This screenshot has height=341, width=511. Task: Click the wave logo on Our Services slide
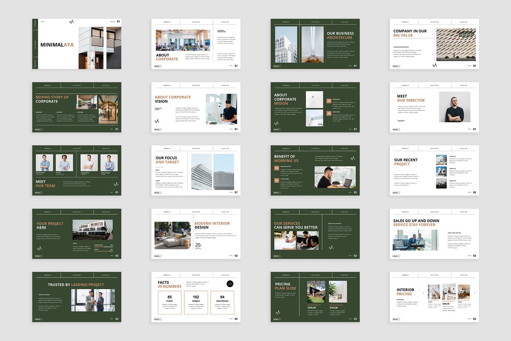point(331,248)
